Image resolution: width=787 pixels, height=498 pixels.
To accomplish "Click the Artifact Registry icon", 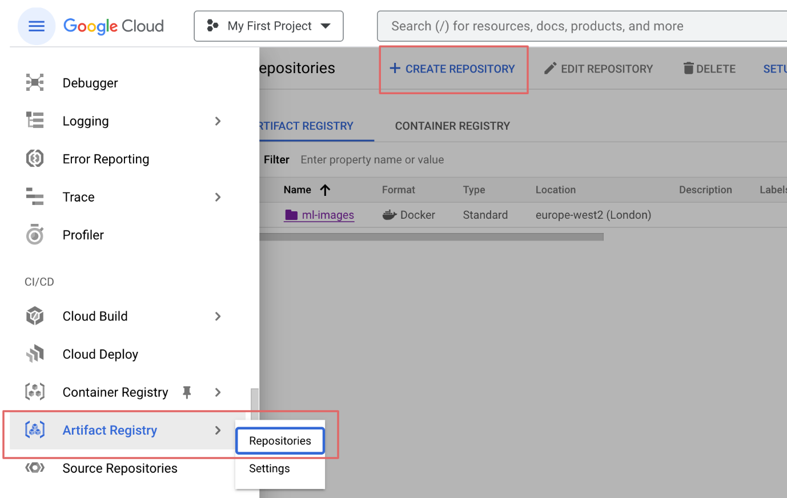I will (x=35, y=430).
